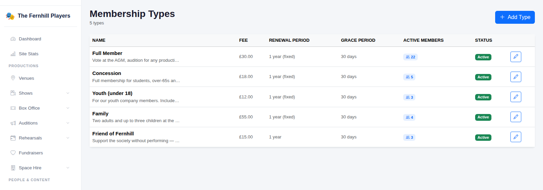Edit the Friend of Fernhill type
543x190 pixels.
pos(516,137)
